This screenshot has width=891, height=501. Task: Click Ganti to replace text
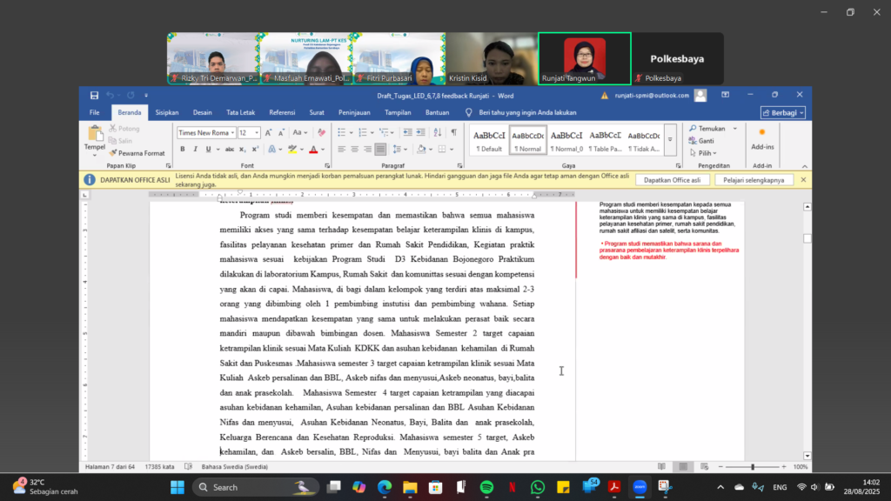[x=702, y=141]
